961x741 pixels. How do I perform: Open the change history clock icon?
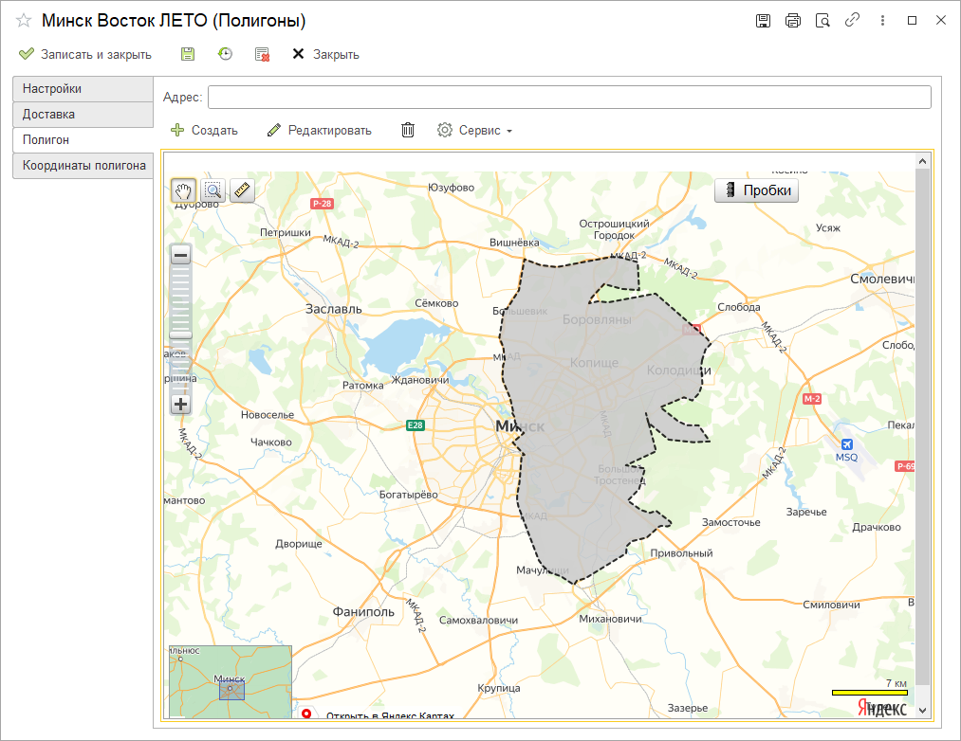(x=225, y=54)
